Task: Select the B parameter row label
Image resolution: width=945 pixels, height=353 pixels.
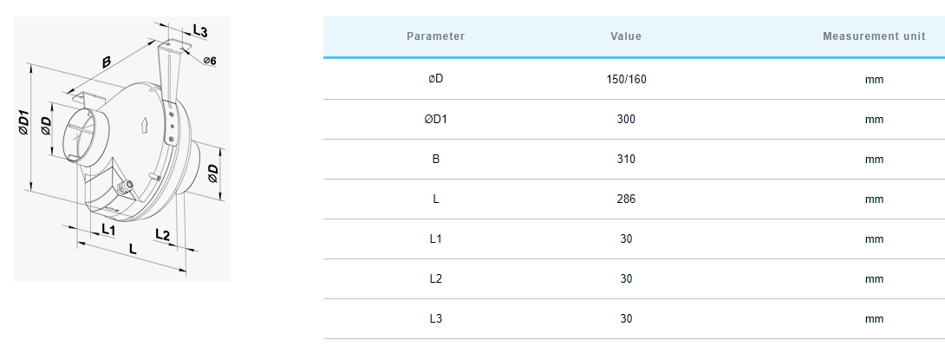Action: pyautogui.click(x=436, y=160)
